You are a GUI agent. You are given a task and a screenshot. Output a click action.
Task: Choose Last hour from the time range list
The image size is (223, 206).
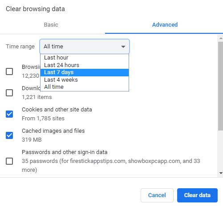[85, 58]
